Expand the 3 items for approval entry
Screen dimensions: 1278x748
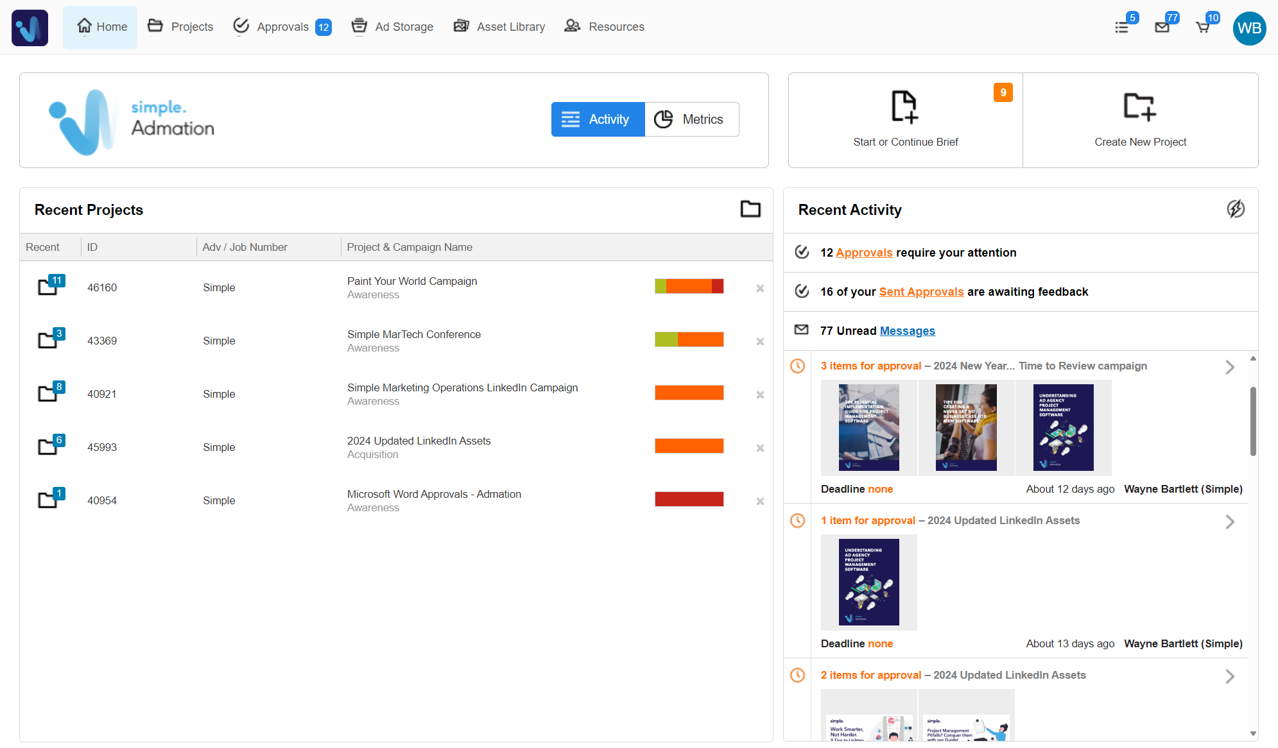(1230, 367)
